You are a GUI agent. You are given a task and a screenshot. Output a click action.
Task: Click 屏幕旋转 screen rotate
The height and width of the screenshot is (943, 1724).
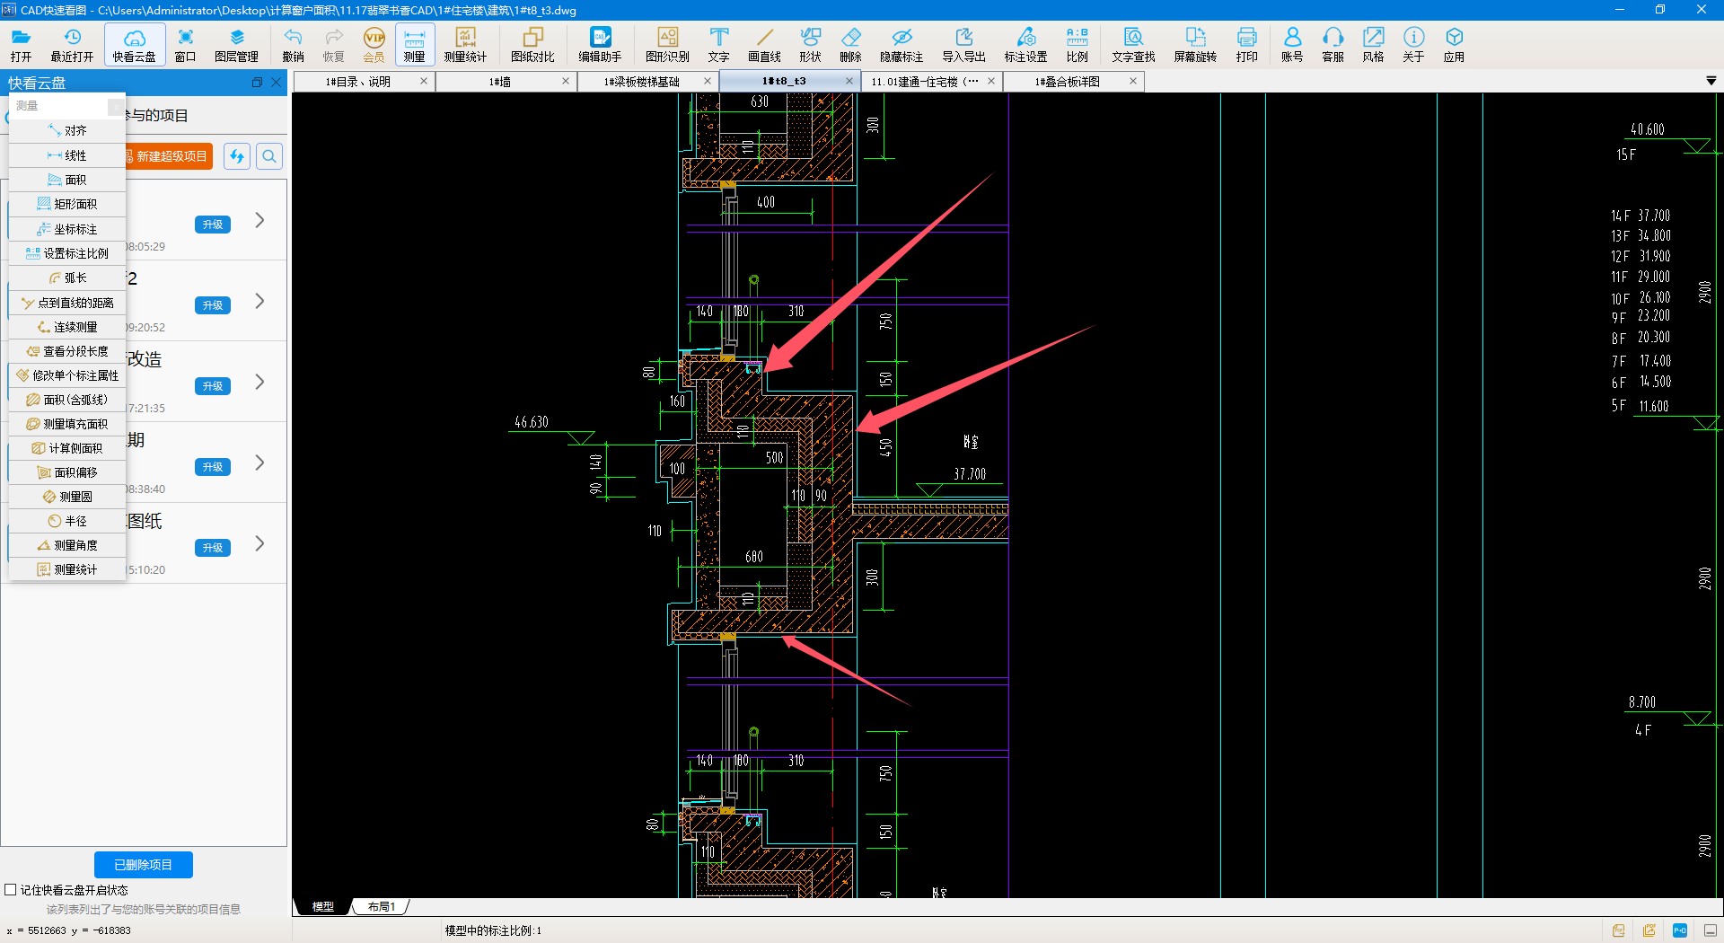[x=1195, y=44]
